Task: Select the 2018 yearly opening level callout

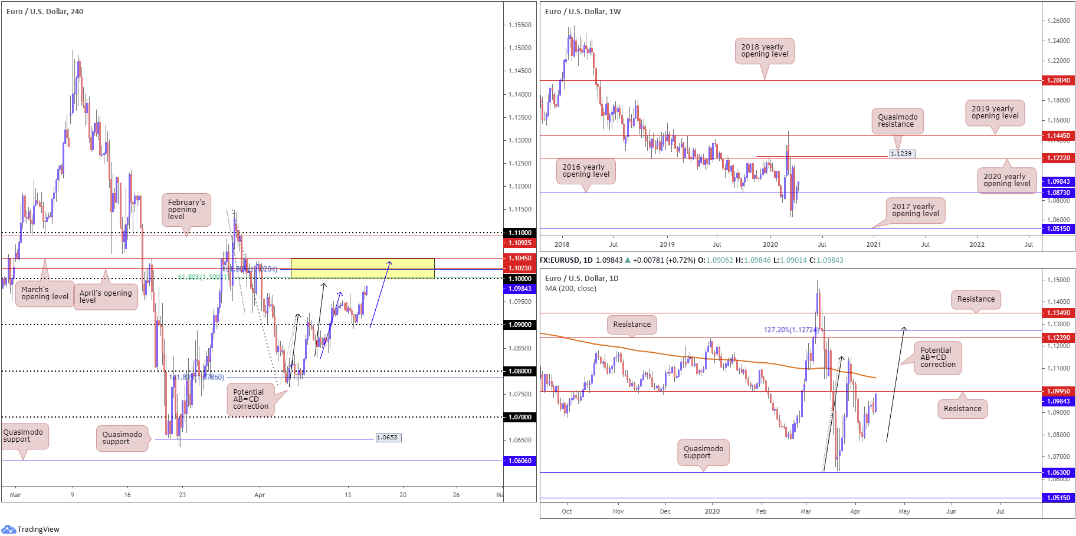Action: [x=765, y=51]
